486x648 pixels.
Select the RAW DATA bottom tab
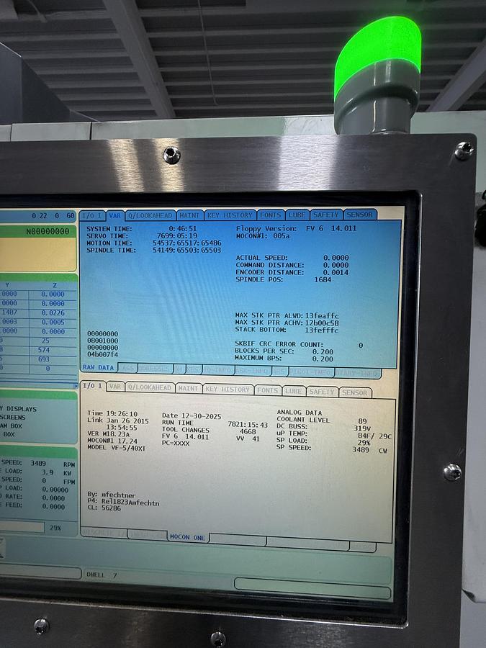point(99,367)
